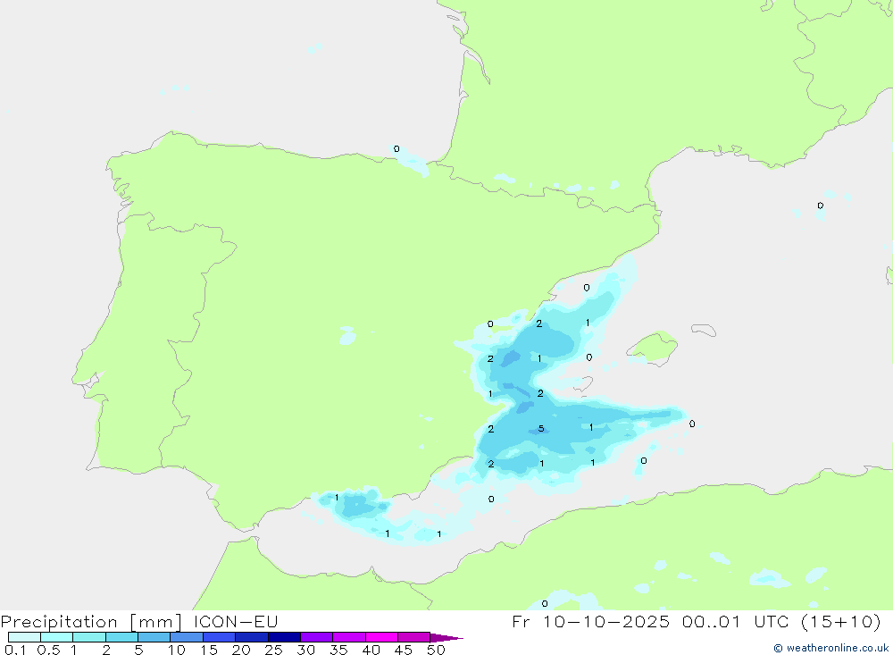Click the 40–45 mm magenta legend swatch
Viewport: 893px width, 655px height.
[x=381, y=637]
